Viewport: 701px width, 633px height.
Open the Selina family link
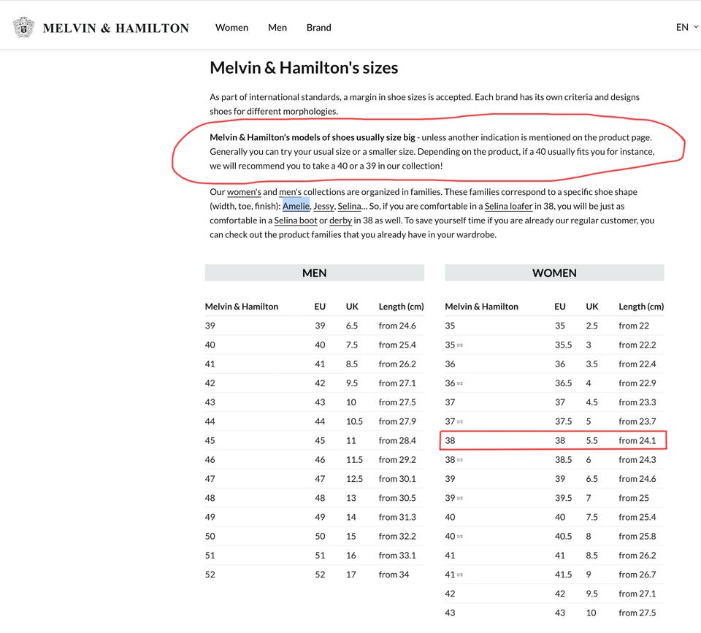coord(349,206)
